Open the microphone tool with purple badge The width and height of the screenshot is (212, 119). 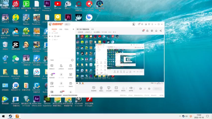pyautogui.click(x=52, y=76)
